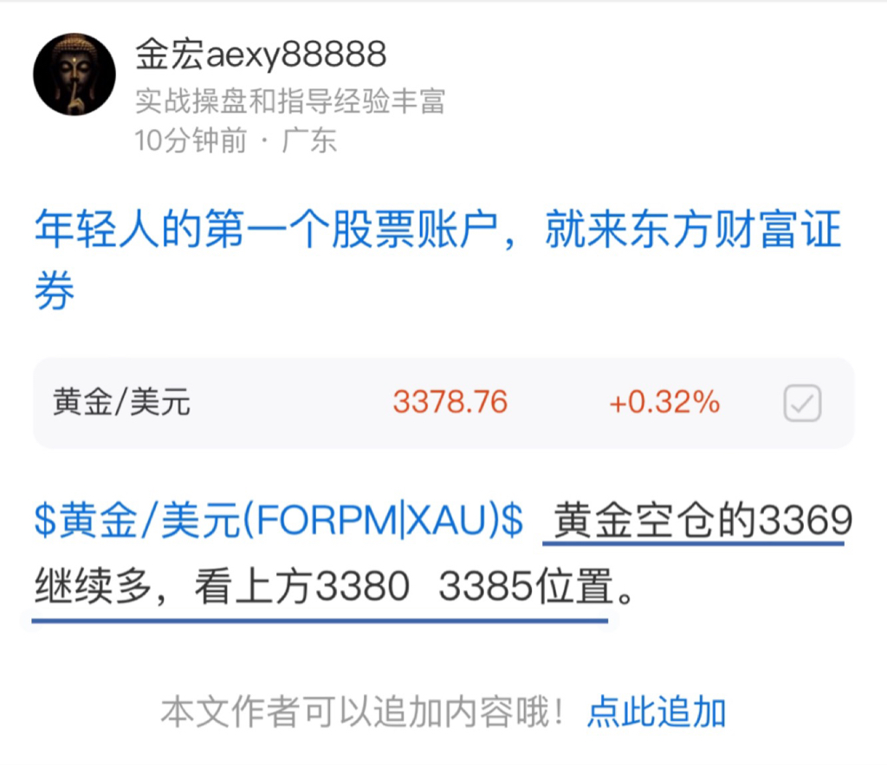
Task: Click the 继续多，看上方3380 text line
Action: pyautogui.click(x=222, y=586)
